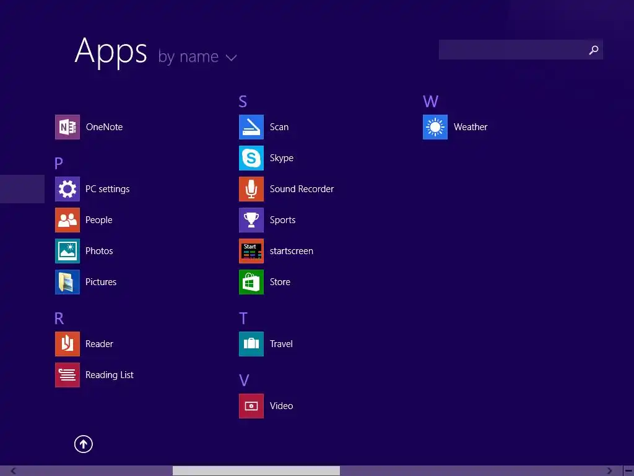Jump to letter P group header

pos(59,163)
